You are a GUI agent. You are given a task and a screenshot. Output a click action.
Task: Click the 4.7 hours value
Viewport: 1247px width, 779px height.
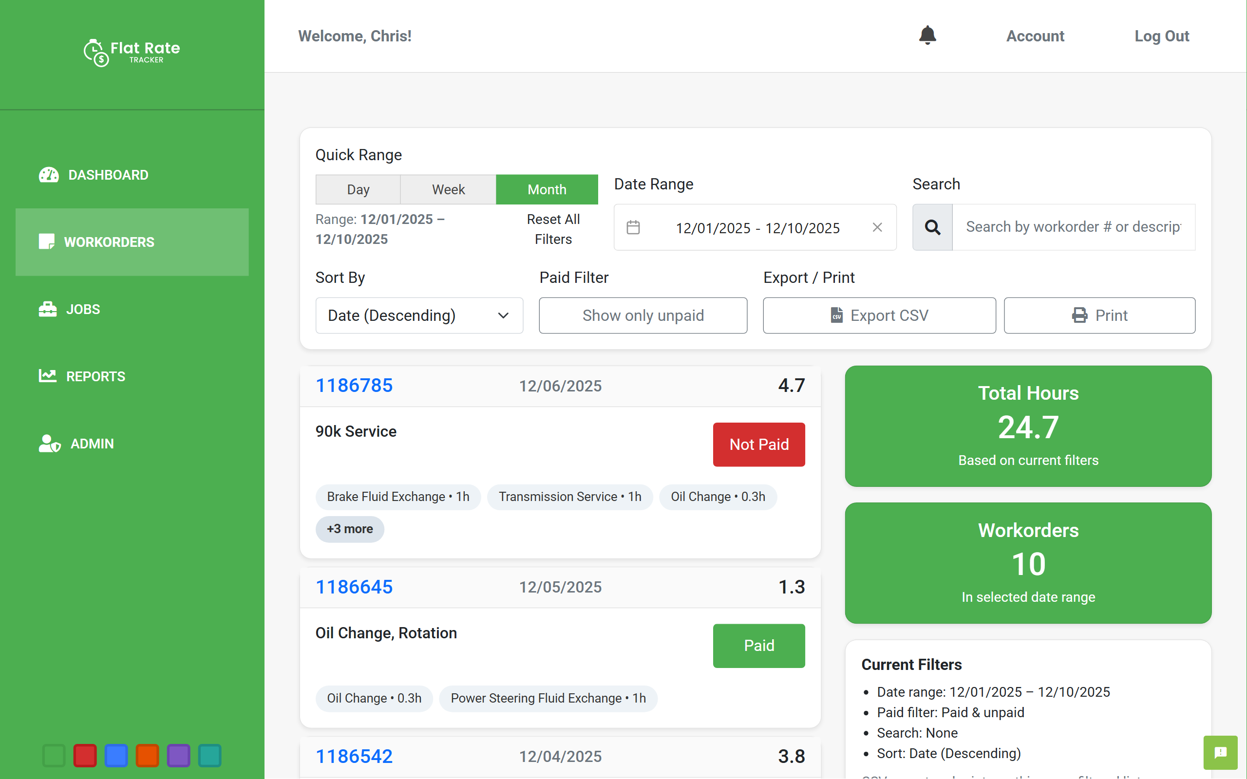(791, 386)
